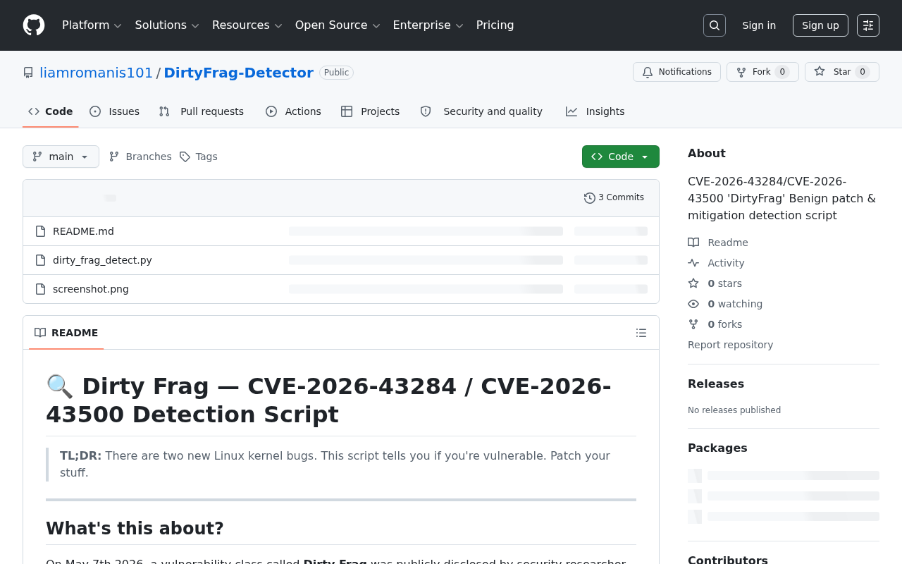Click the GitHub logo icon

pyautogui.click(x=34, y=25)
